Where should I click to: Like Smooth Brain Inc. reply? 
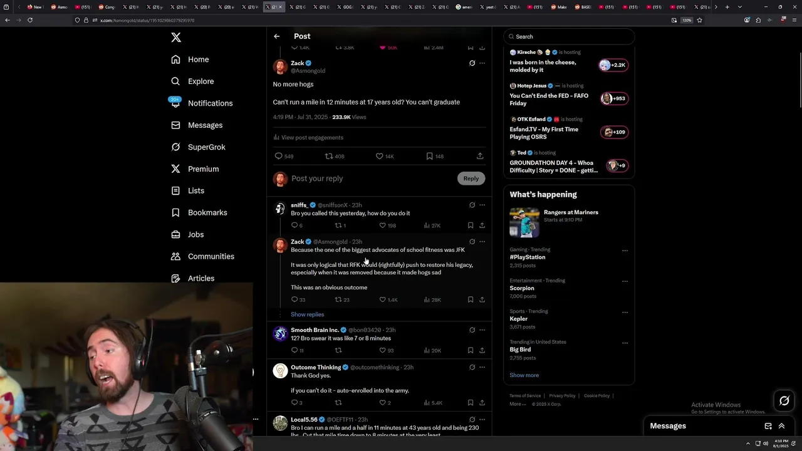tap(382, 351)
